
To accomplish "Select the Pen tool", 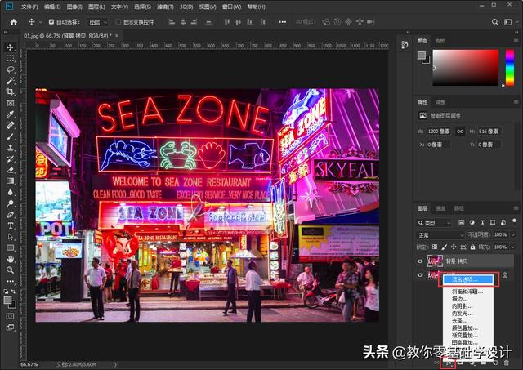I will pyautogui.click(x=10, y=214).
